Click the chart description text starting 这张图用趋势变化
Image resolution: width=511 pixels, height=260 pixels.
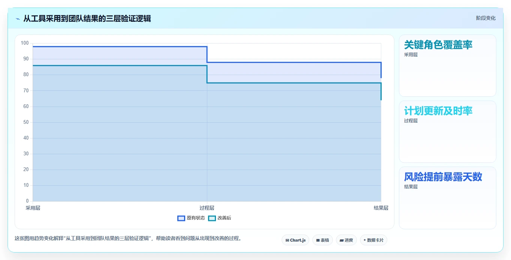128,238
